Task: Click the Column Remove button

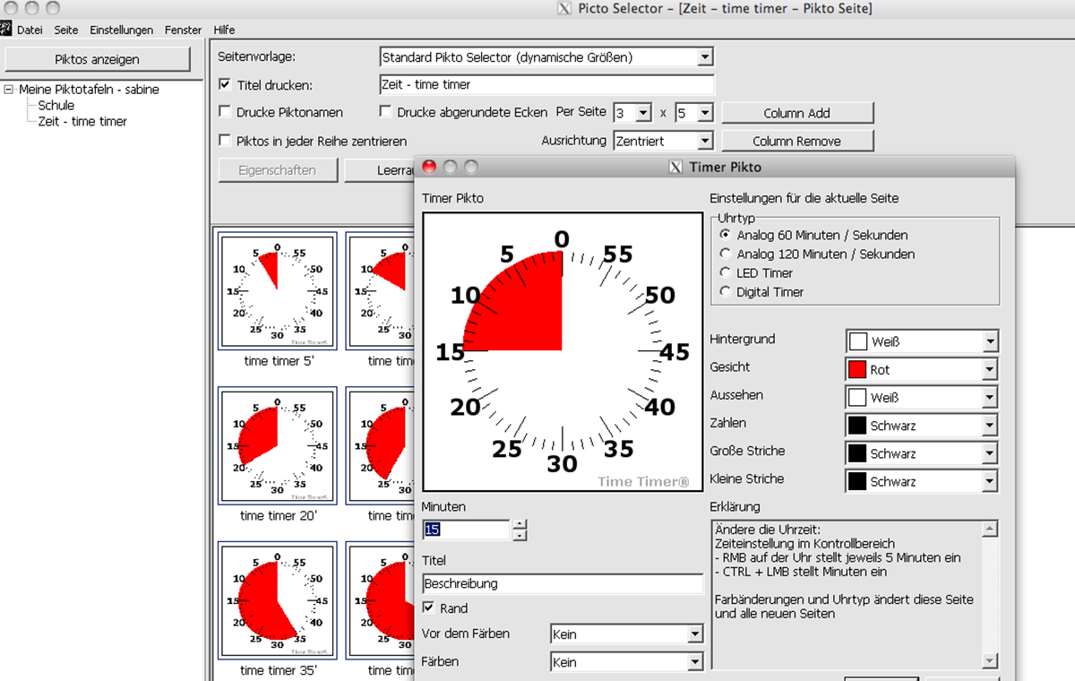Action: click(797, 141)
